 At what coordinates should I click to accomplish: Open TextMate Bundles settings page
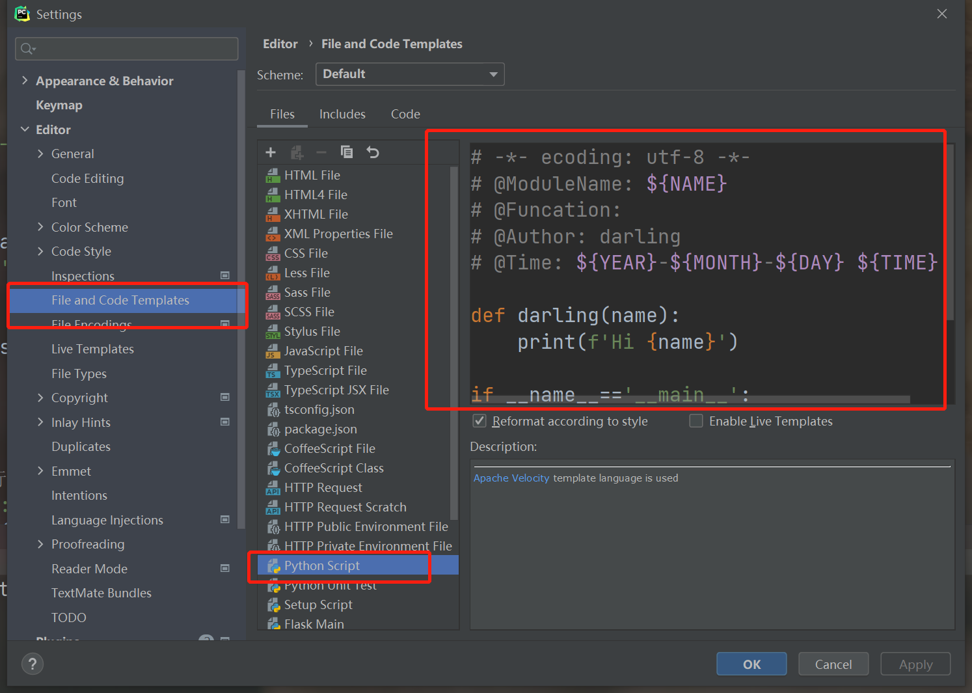click(101, 593)
